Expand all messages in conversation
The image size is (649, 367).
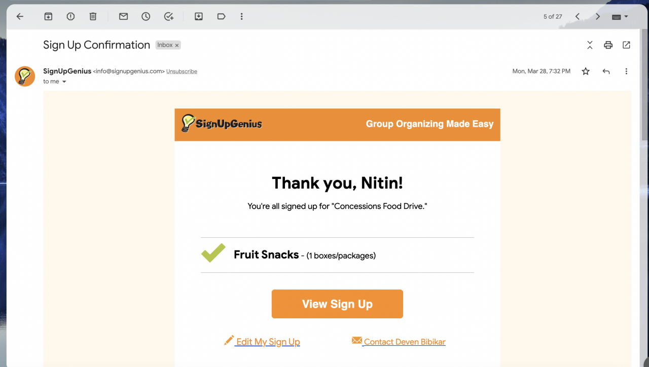(590, 45)
